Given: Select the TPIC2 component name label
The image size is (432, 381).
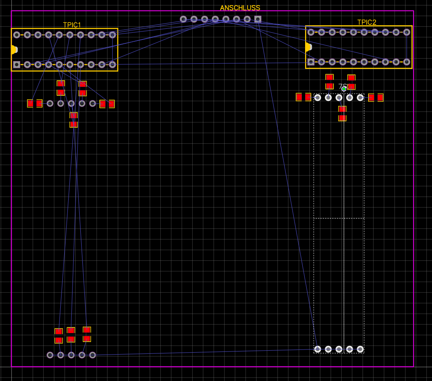Looking at the screenshot, I should (367, 22).
